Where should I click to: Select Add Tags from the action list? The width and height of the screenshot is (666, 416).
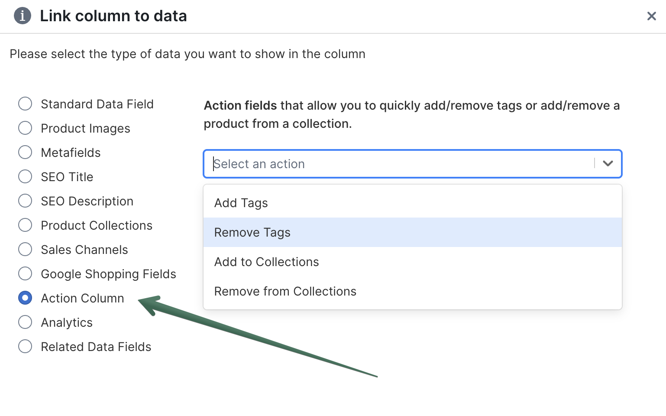241,203
